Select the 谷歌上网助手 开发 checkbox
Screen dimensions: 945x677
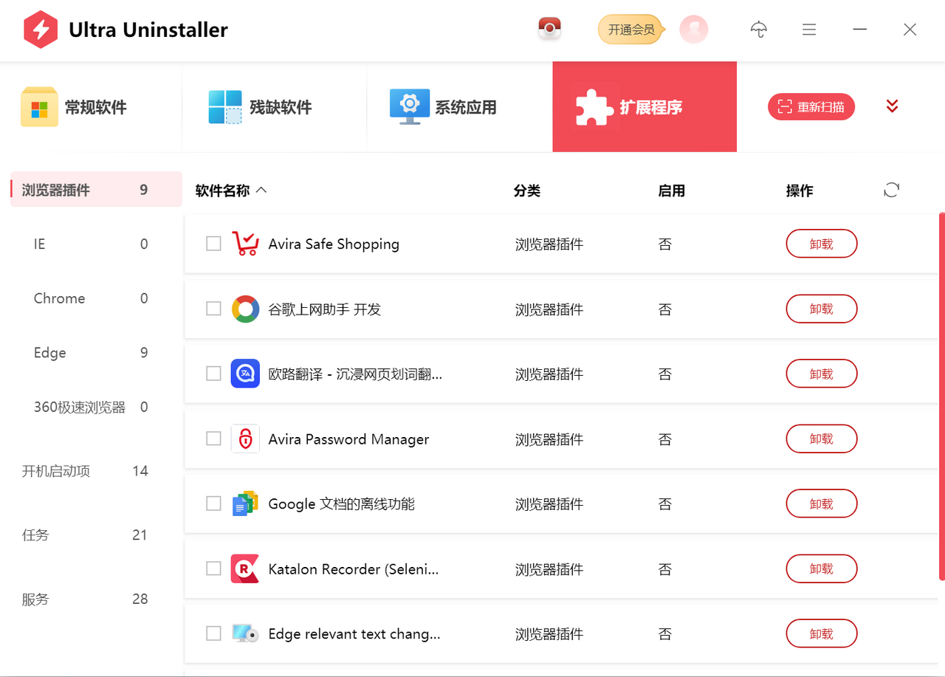point(213,309)
